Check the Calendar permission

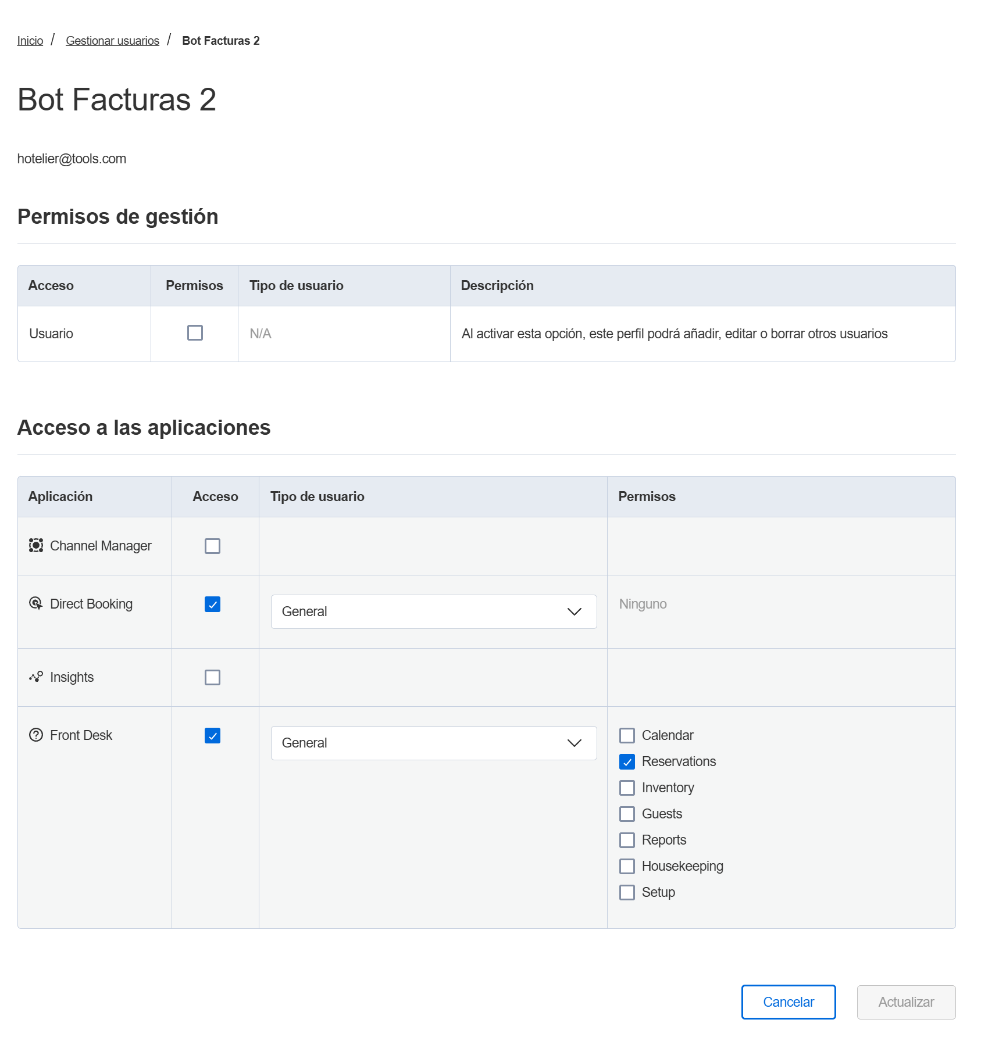click(x=627, y=735)
